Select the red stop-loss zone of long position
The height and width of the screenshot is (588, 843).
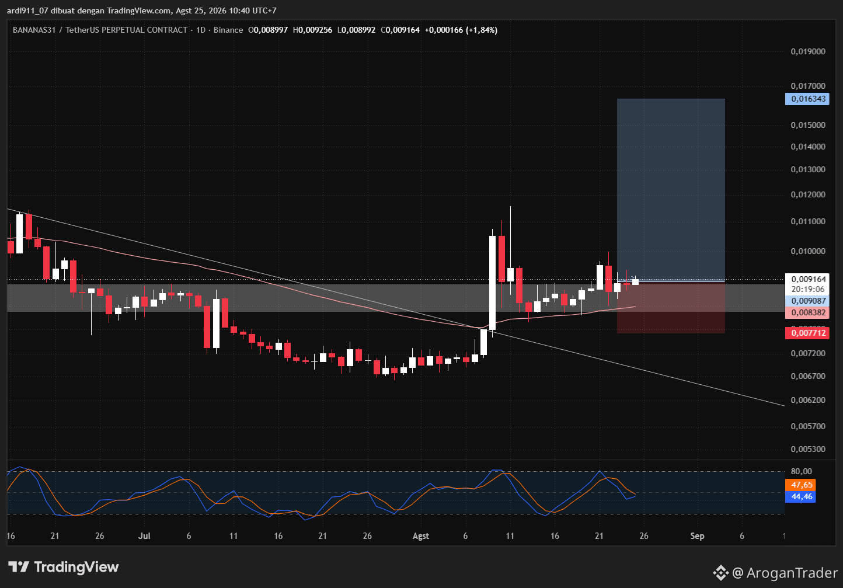pyautogui.click(x=671, y=308)
